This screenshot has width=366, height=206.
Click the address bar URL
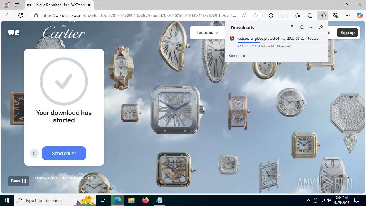coord(139,15)
